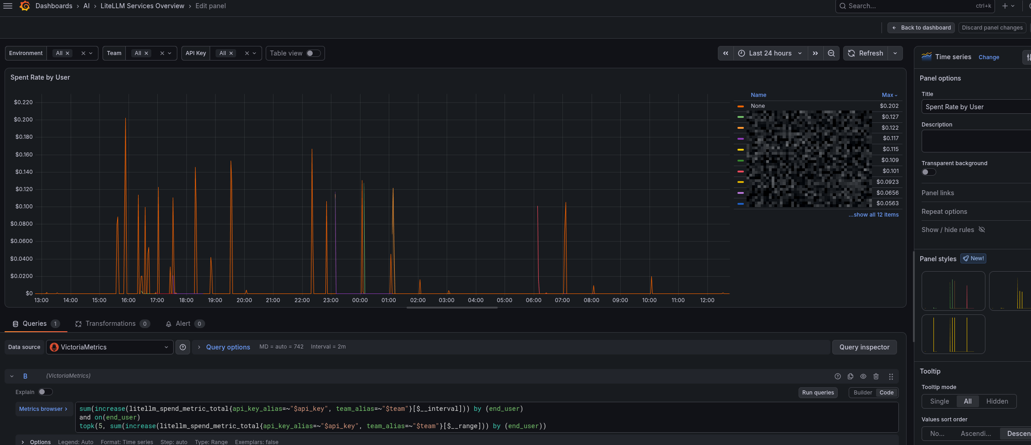Screen dimensions: 1031x445
Task: Switch query editor to Builder mode
Action: 863,393
